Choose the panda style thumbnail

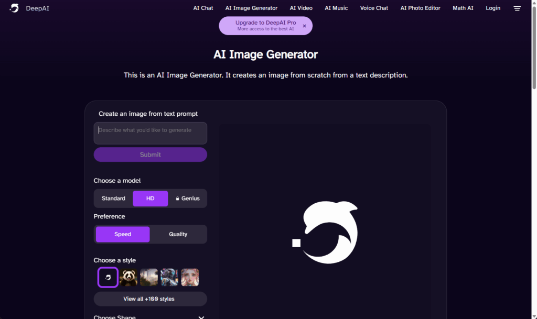click(x=128, y=277)
